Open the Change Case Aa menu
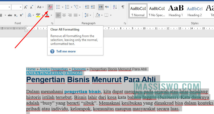The height and width of the screenshot is (114, 214). tap(40, 7)
